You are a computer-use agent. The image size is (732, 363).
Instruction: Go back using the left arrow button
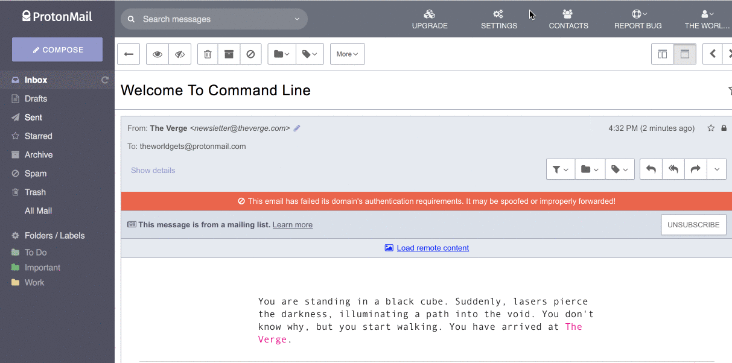pos(128,54)
